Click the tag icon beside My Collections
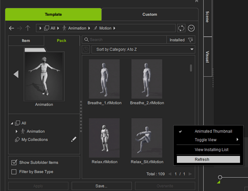 (17, 140)
